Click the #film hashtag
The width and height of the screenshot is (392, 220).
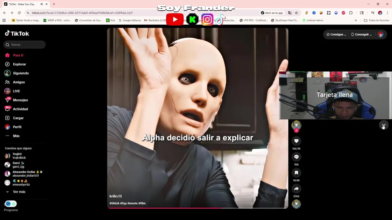(x=142, y=203)
